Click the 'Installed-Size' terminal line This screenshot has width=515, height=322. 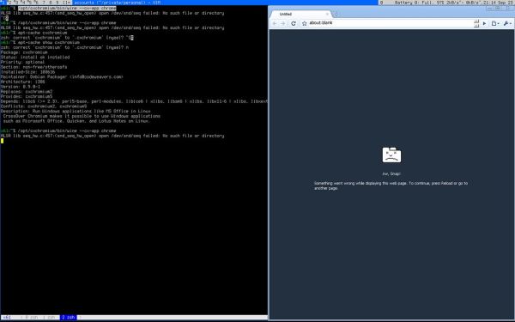tap(28, 72)
